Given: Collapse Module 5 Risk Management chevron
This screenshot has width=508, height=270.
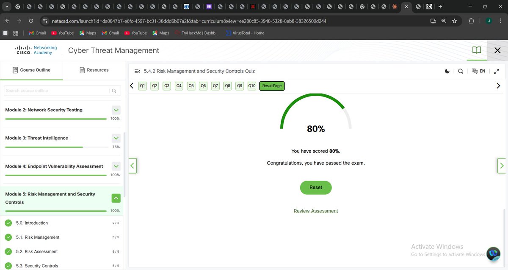Looking at the screenshot, I should tap(116, 198).
